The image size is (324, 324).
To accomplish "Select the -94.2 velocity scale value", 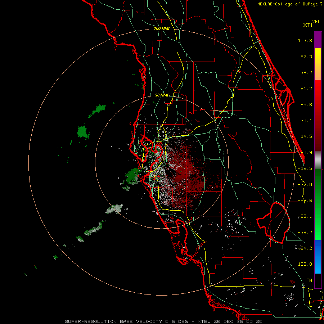I will (305, 248).
